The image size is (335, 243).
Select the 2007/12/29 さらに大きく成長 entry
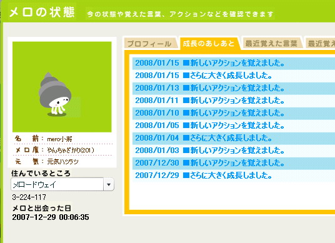[x=234, y=176]
